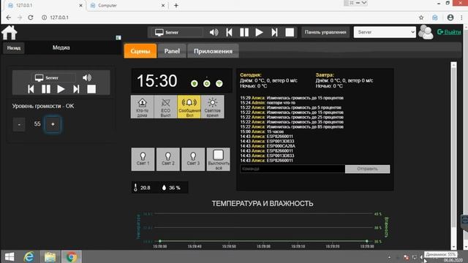
Task: Pause playback in top toolbar
Action: tap(244, 32)
